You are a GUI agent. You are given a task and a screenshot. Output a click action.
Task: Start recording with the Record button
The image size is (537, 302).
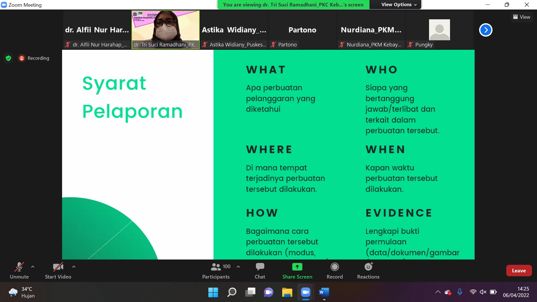tap(335, 270)
